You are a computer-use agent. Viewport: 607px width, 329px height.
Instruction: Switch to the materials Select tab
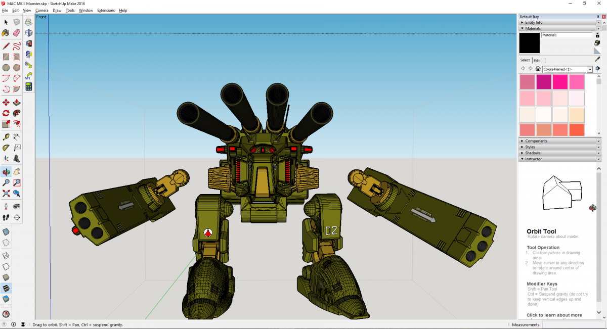(525, 60)
